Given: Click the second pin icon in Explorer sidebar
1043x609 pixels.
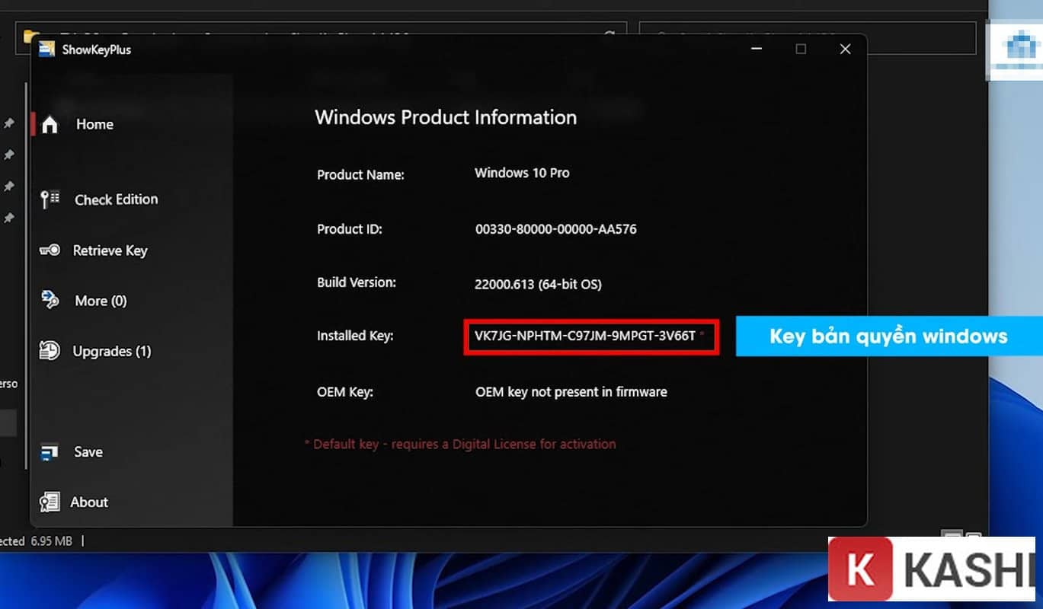Looking at the screenshot, I should pyautogui.click(x=8, y=155).
